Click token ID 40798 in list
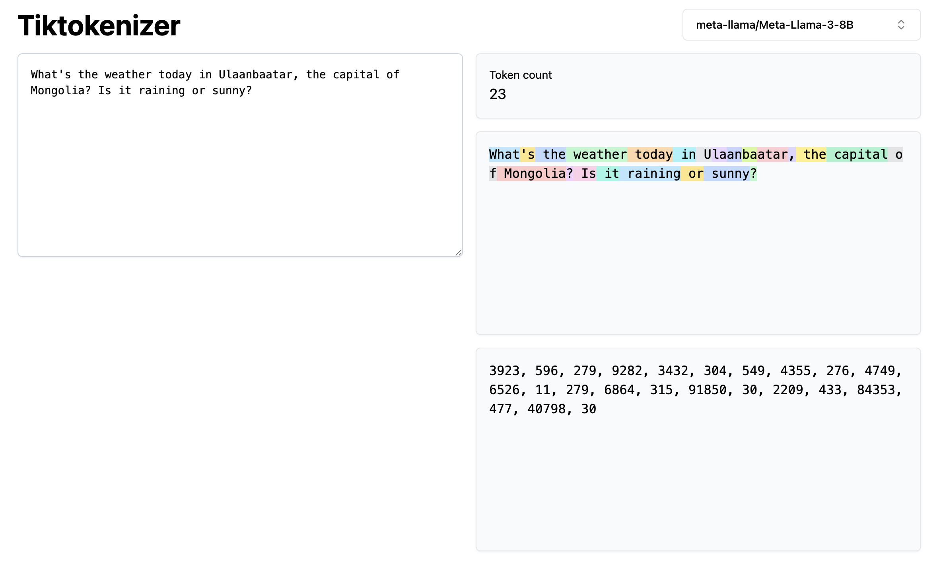The height and width of the screenshot is (564, 941). point(546,409)
